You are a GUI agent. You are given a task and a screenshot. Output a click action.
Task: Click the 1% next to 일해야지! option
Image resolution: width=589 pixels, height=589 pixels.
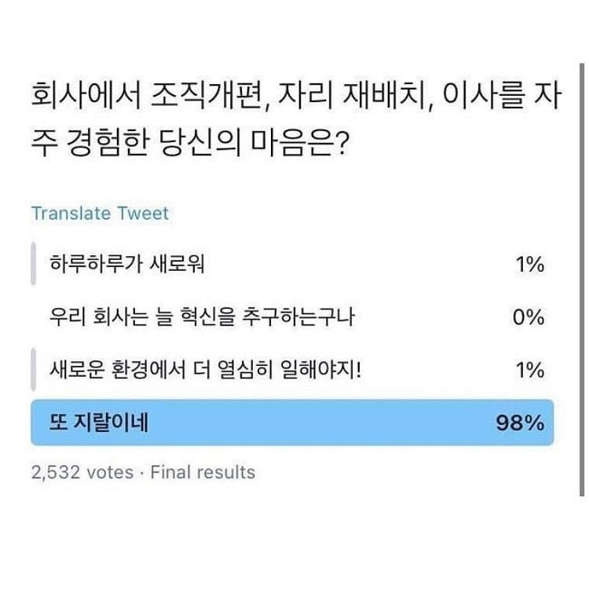[530, 370]
